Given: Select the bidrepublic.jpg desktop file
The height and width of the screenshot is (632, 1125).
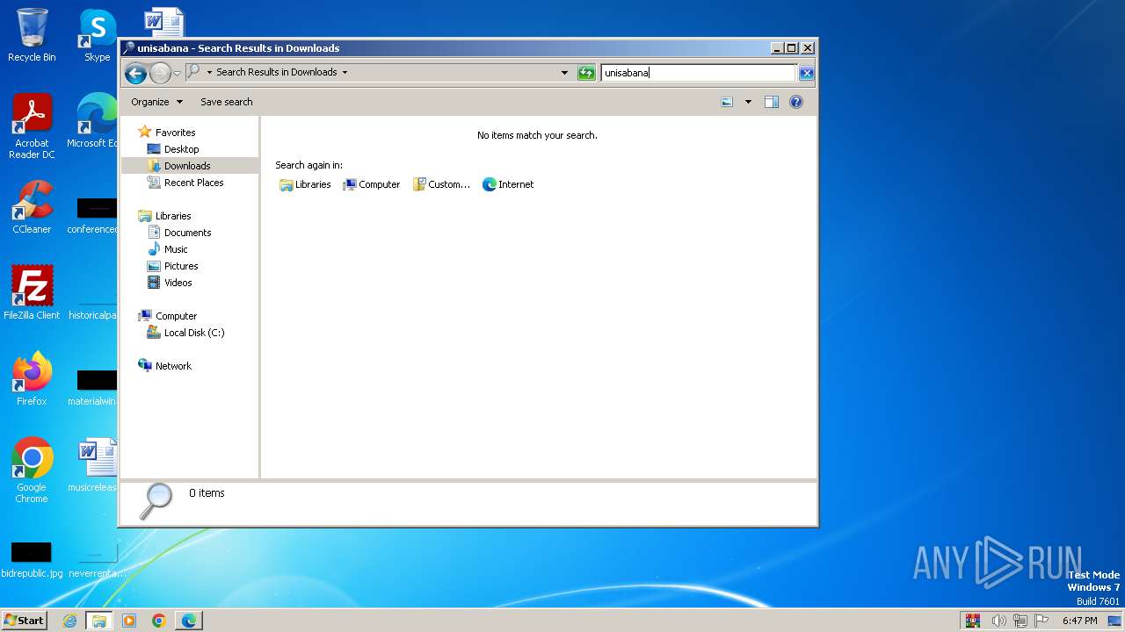Looking at the screenshot, I should click(x=32, y=560).
